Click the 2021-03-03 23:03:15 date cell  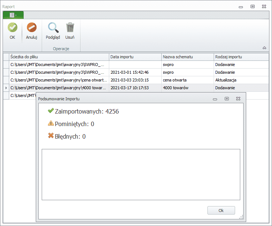(135, 80)
